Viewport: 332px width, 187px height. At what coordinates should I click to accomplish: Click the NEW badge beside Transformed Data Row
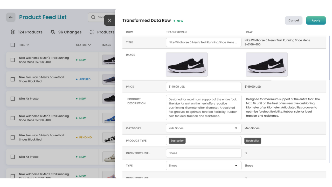(178, 21)
